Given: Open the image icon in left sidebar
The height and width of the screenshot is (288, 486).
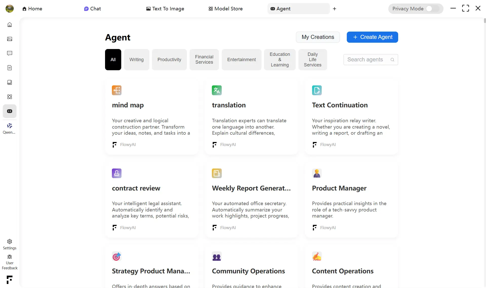Looking at the screenshot, I should [x=10, y=39].
